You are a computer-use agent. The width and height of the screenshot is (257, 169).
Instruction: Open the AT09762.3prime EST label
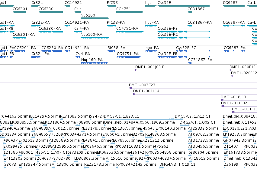coord(204,134)
